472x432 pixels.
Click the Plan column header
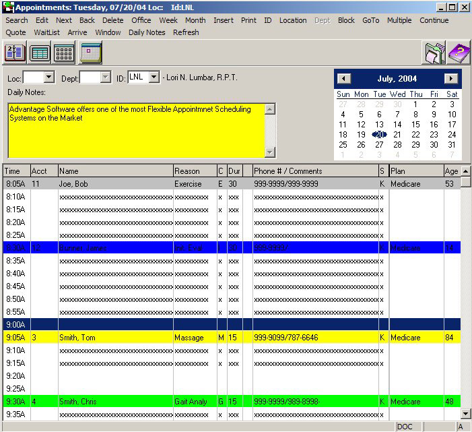pos(417,171)
